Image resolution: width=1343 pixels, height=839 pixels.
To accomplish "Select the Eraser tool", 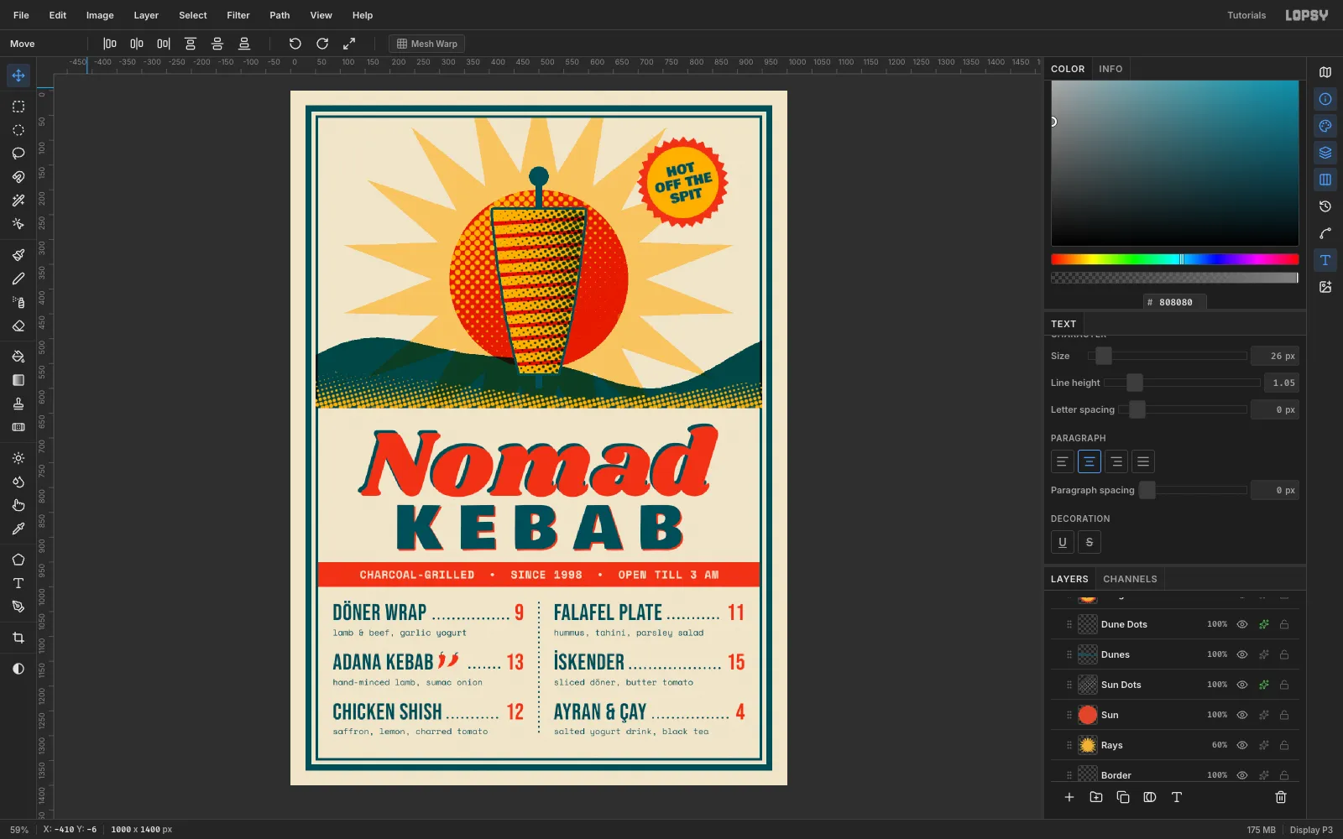I will click(18, 326).
